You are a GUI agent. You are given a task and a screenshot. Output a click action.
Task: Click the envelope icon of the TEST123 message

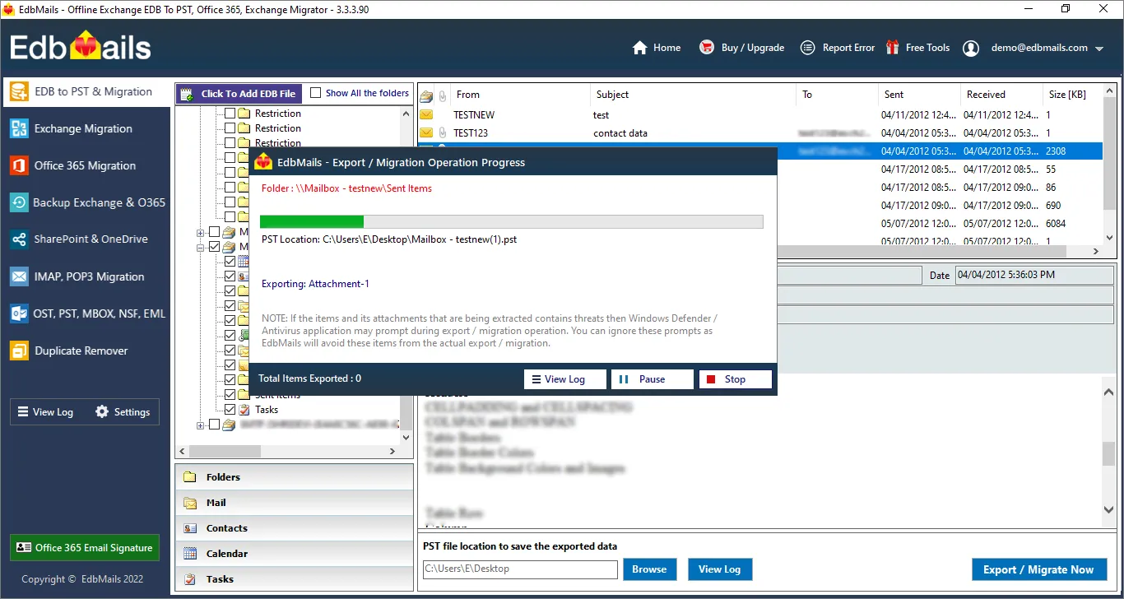(x=426, y=133)
